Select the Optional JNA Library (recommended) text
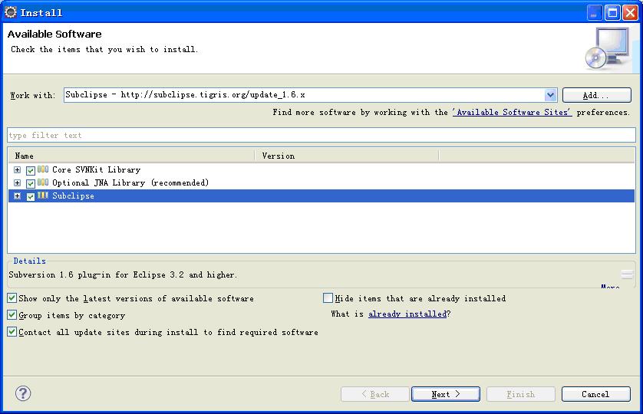This screenshot has height=414, width=643. coord(130,182)
